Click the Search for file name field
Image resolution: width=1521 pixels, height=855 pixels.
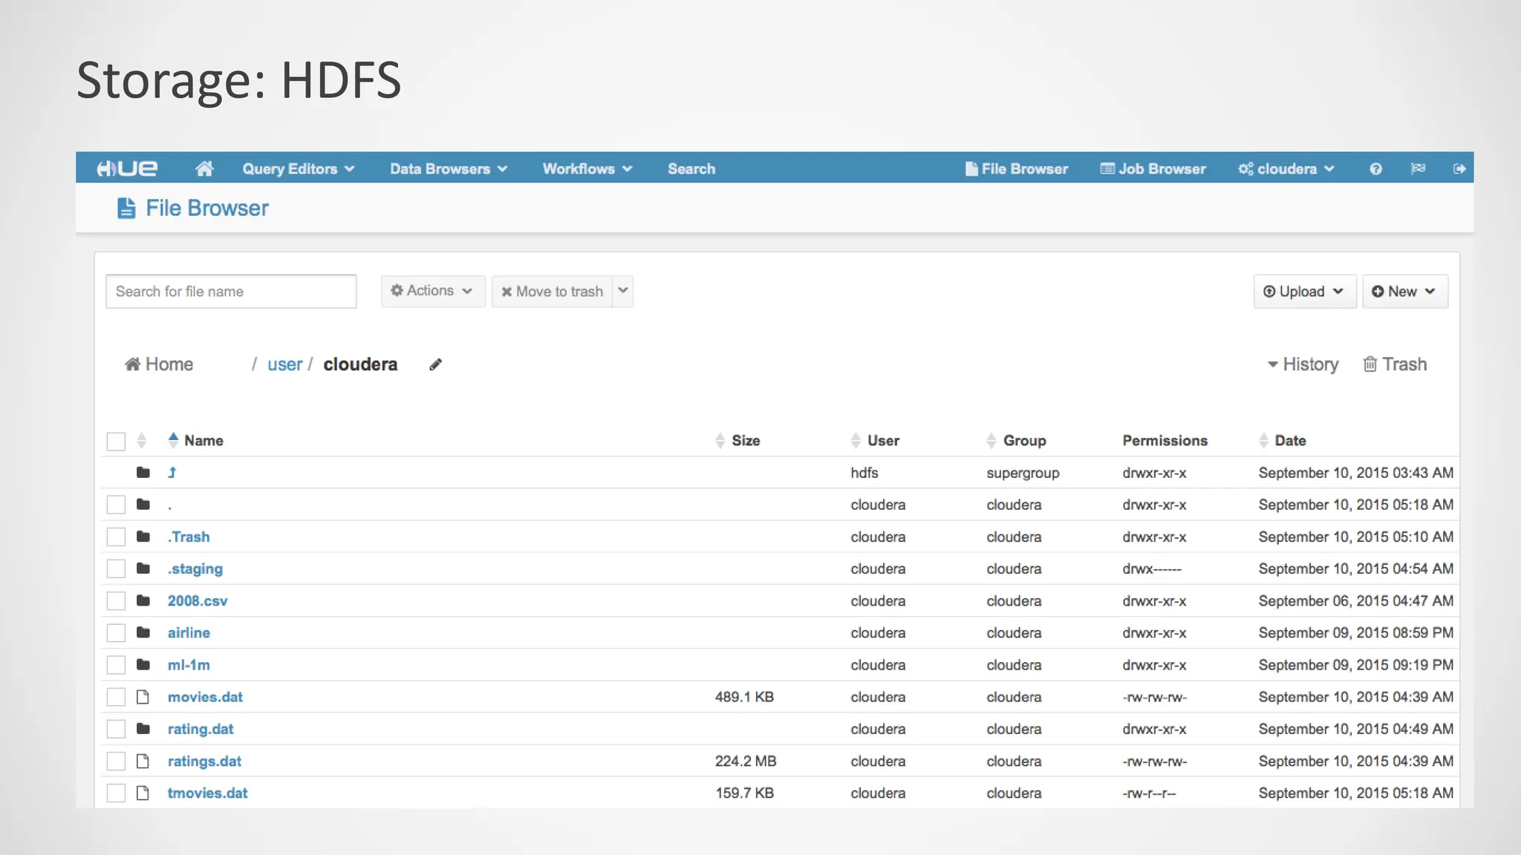(x=231, y=291)
